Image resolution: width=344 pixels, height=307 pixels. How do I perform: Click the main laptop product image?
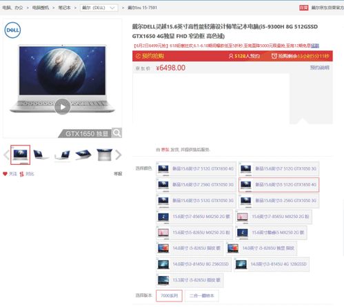click(62, 79)
